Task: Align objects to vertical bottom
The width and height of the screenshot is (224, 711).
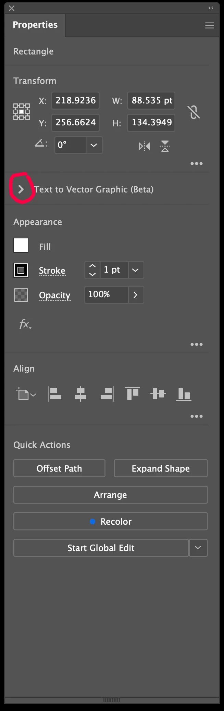Action: point(184,394)
